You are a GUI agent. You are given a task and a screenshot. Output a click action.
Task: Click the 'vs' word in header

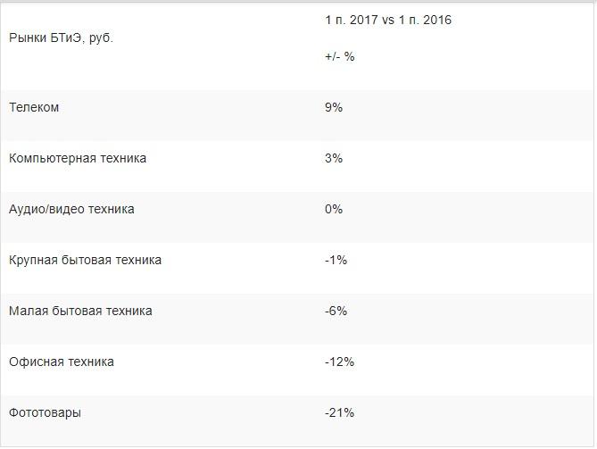[x=388, y=21]
